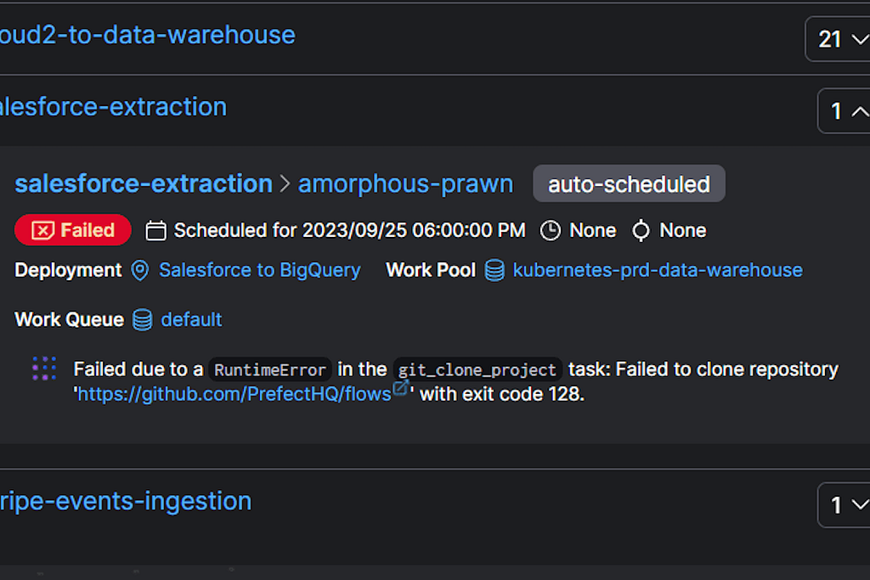Click the purple dotted AI summary icon
This screenshot has width=870, height=580.
point(44,369)
